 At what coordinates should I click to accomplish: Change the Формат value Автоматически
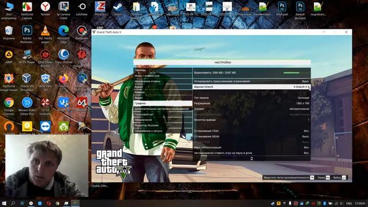[x=299, y=109]
